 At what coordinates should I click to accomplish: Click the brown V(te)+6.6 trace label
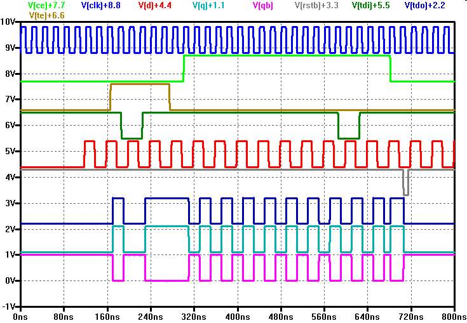[46, 15]
